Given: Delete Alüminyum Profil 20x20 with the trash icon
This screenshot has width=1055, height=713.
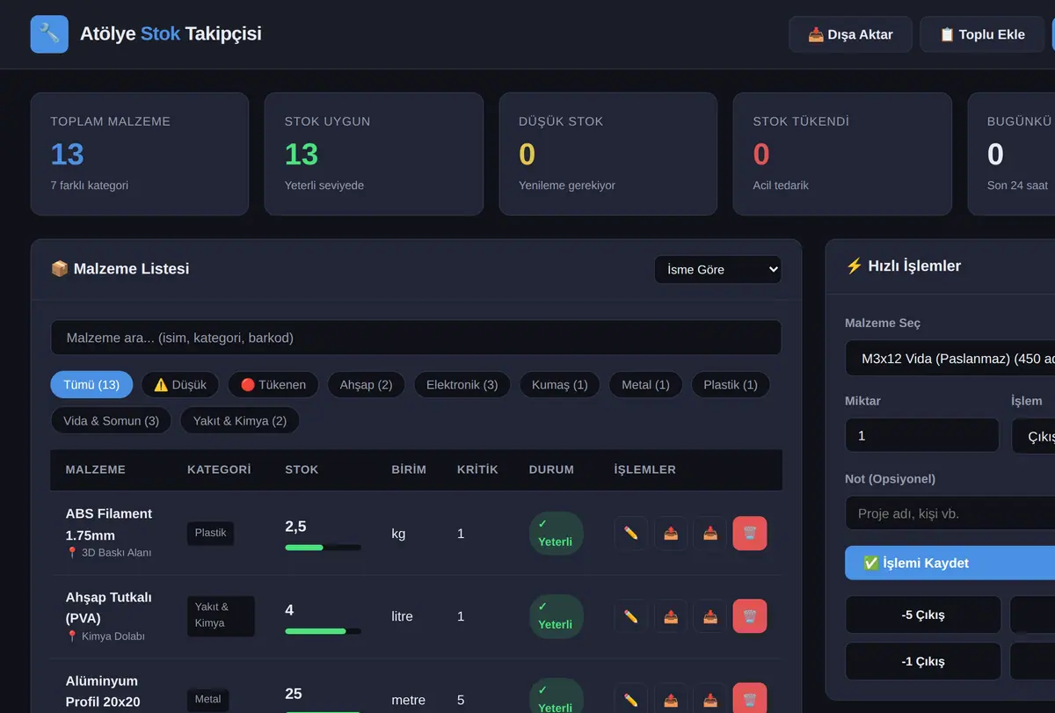Looking at the screenshot, I should point(750,699).
